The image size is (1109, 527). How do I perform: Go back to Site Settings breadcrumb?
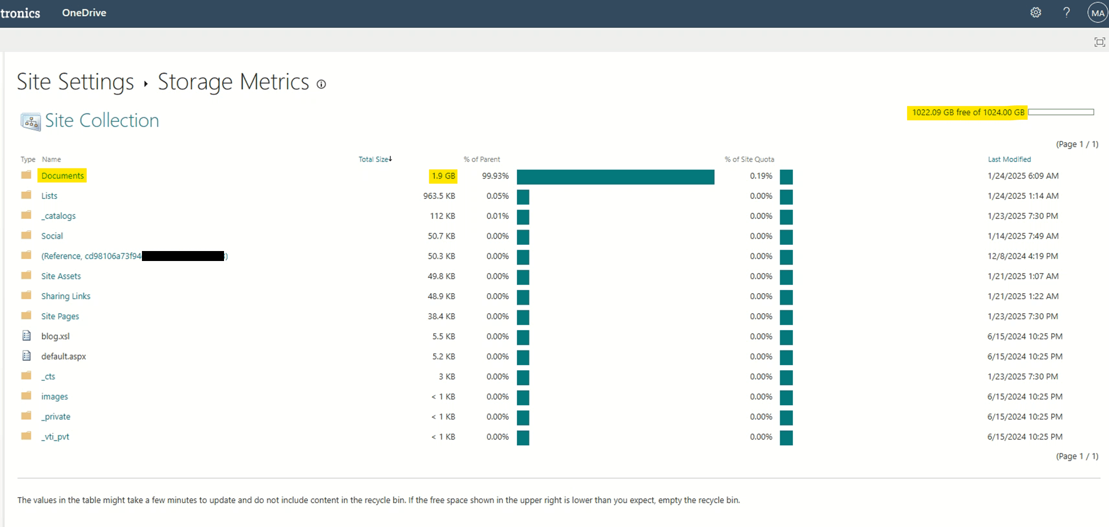point(75,82)
